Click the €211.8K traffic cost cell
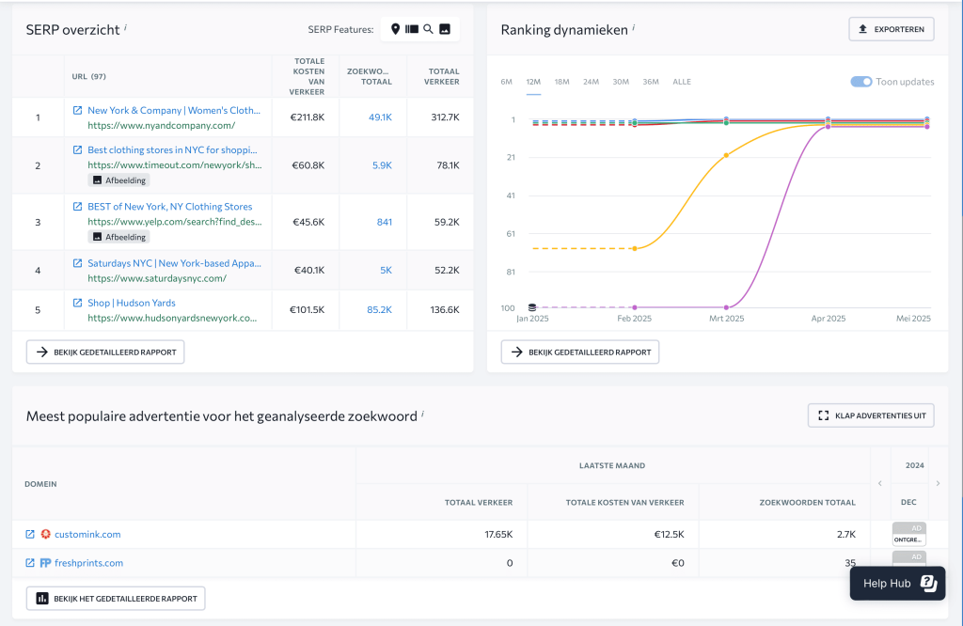This screenshot has height=626, width=963. pyautogui.click(x=308, y=117)
